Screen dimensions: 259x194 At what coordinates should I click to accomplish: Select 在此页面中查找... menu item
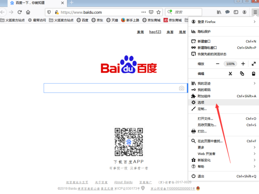click(224, 141)
